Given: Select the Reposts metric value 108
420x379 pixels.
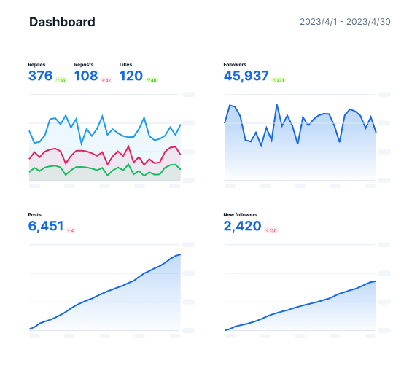Looking at the screenshot, I should [86, 76].
